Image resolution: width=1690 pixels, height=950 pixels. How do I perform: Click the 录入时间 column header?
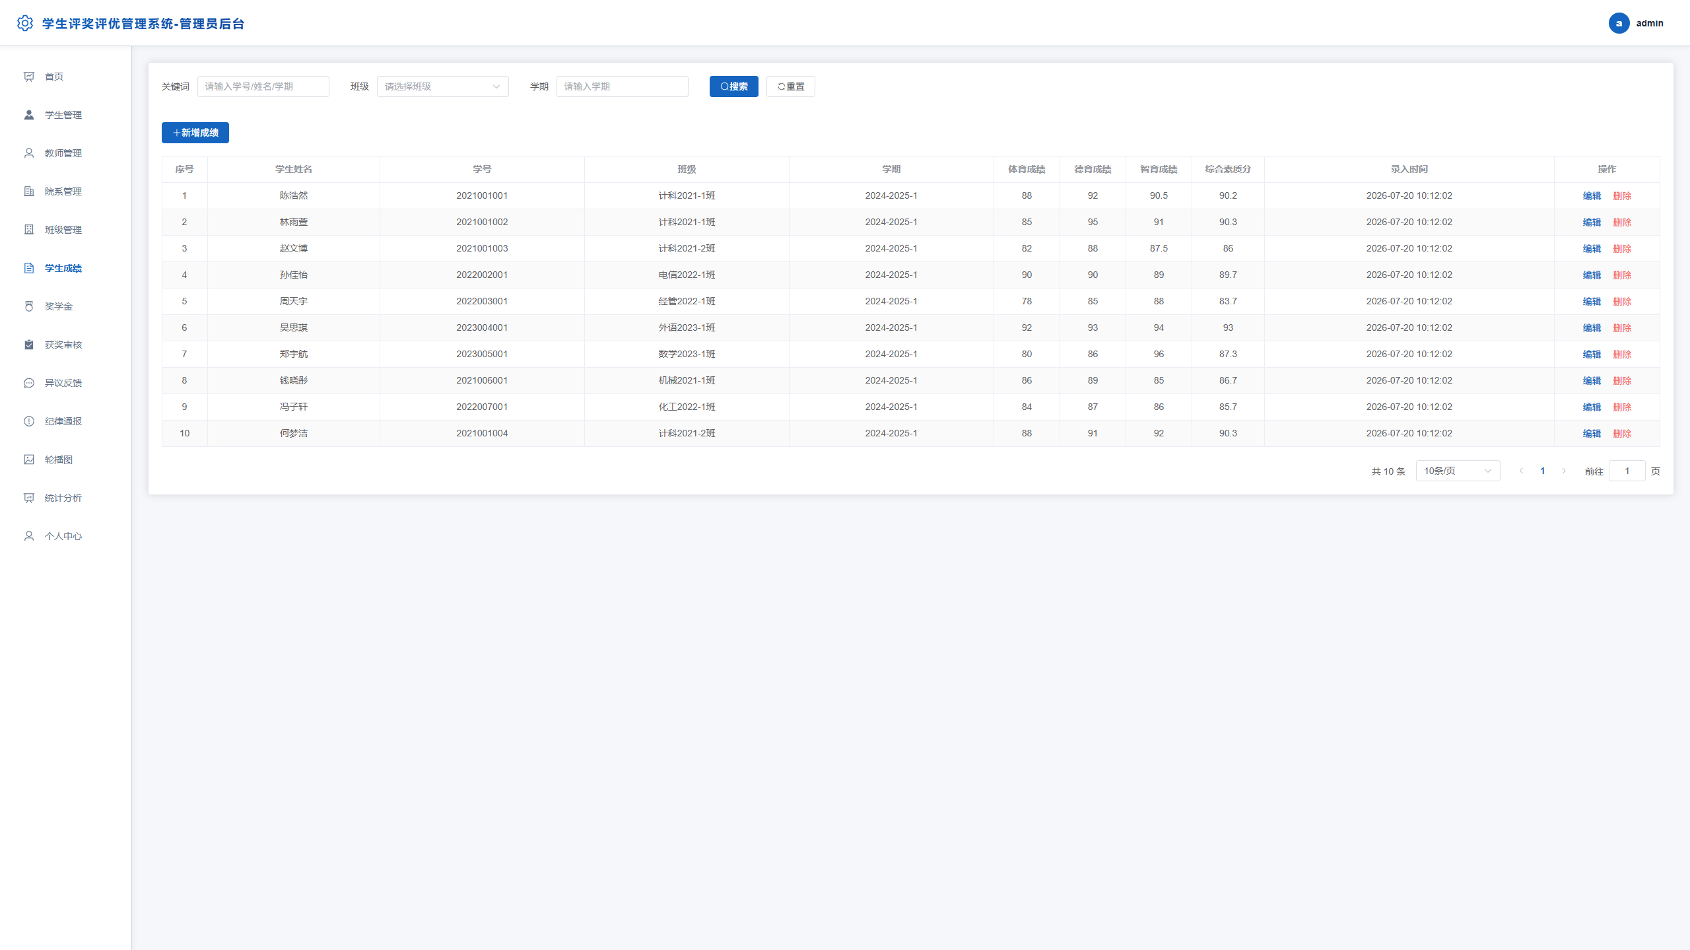(x=1409, y=169)
